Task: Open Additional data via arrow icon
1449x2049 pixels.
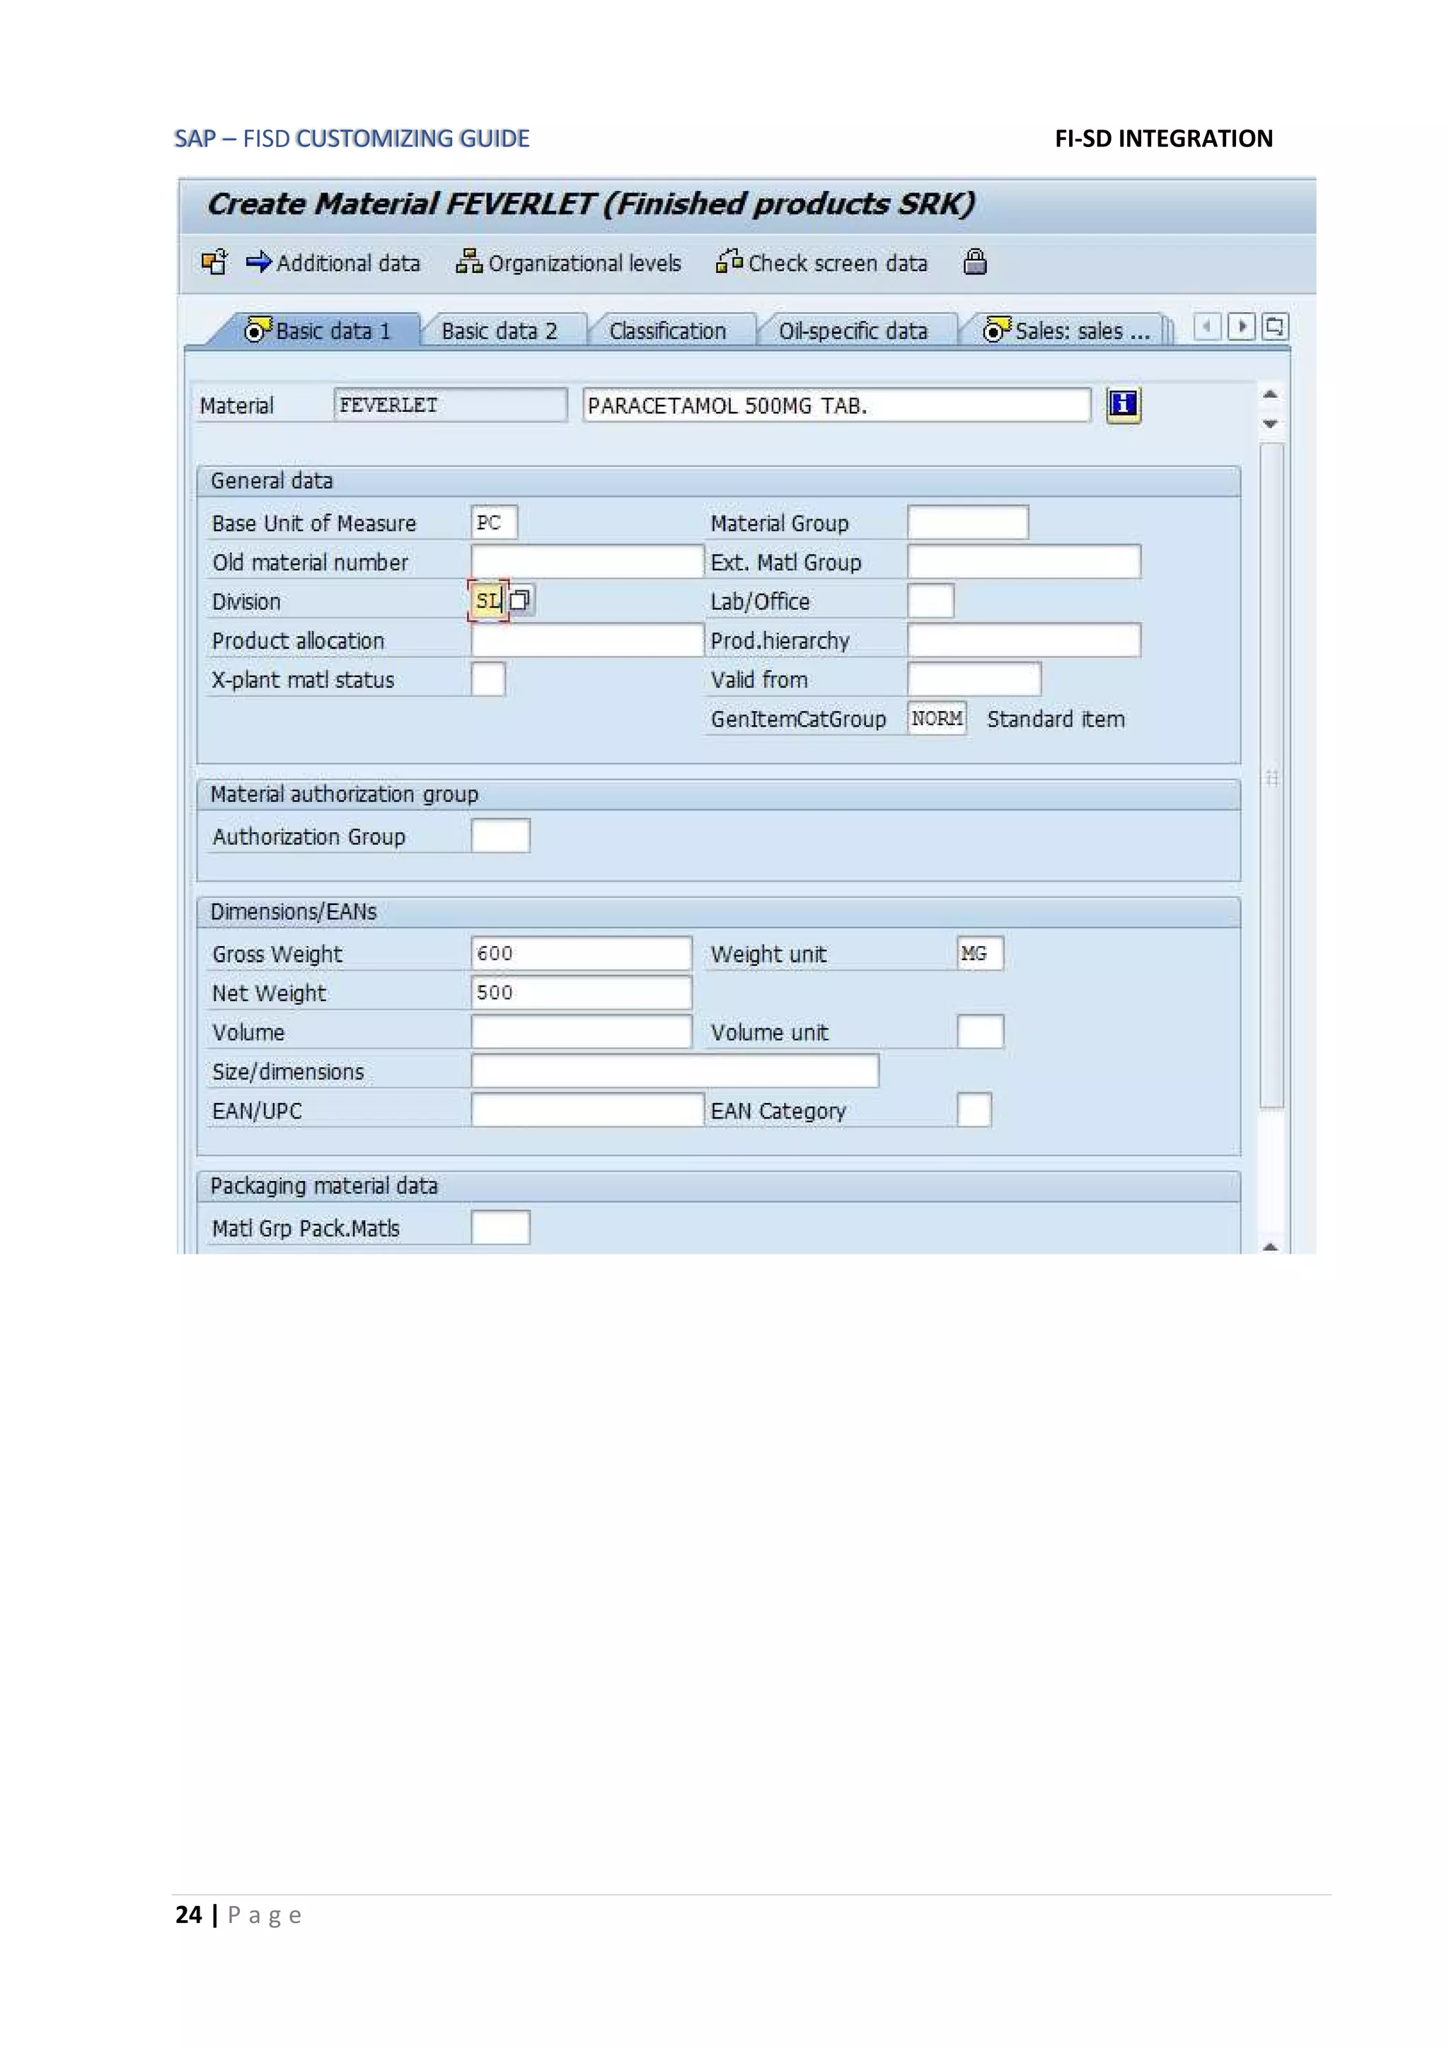Action: click(x=259, y=262)
